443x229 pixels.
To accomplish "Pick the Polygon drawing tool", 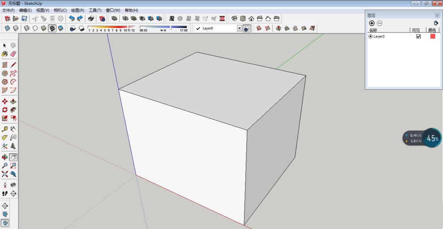I will pos(5,82).
